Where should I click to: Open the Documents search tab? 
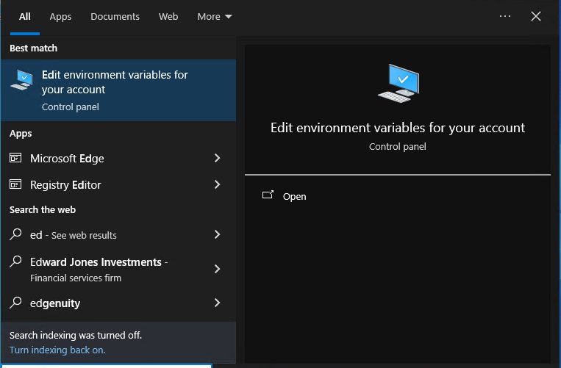(115, 17)
